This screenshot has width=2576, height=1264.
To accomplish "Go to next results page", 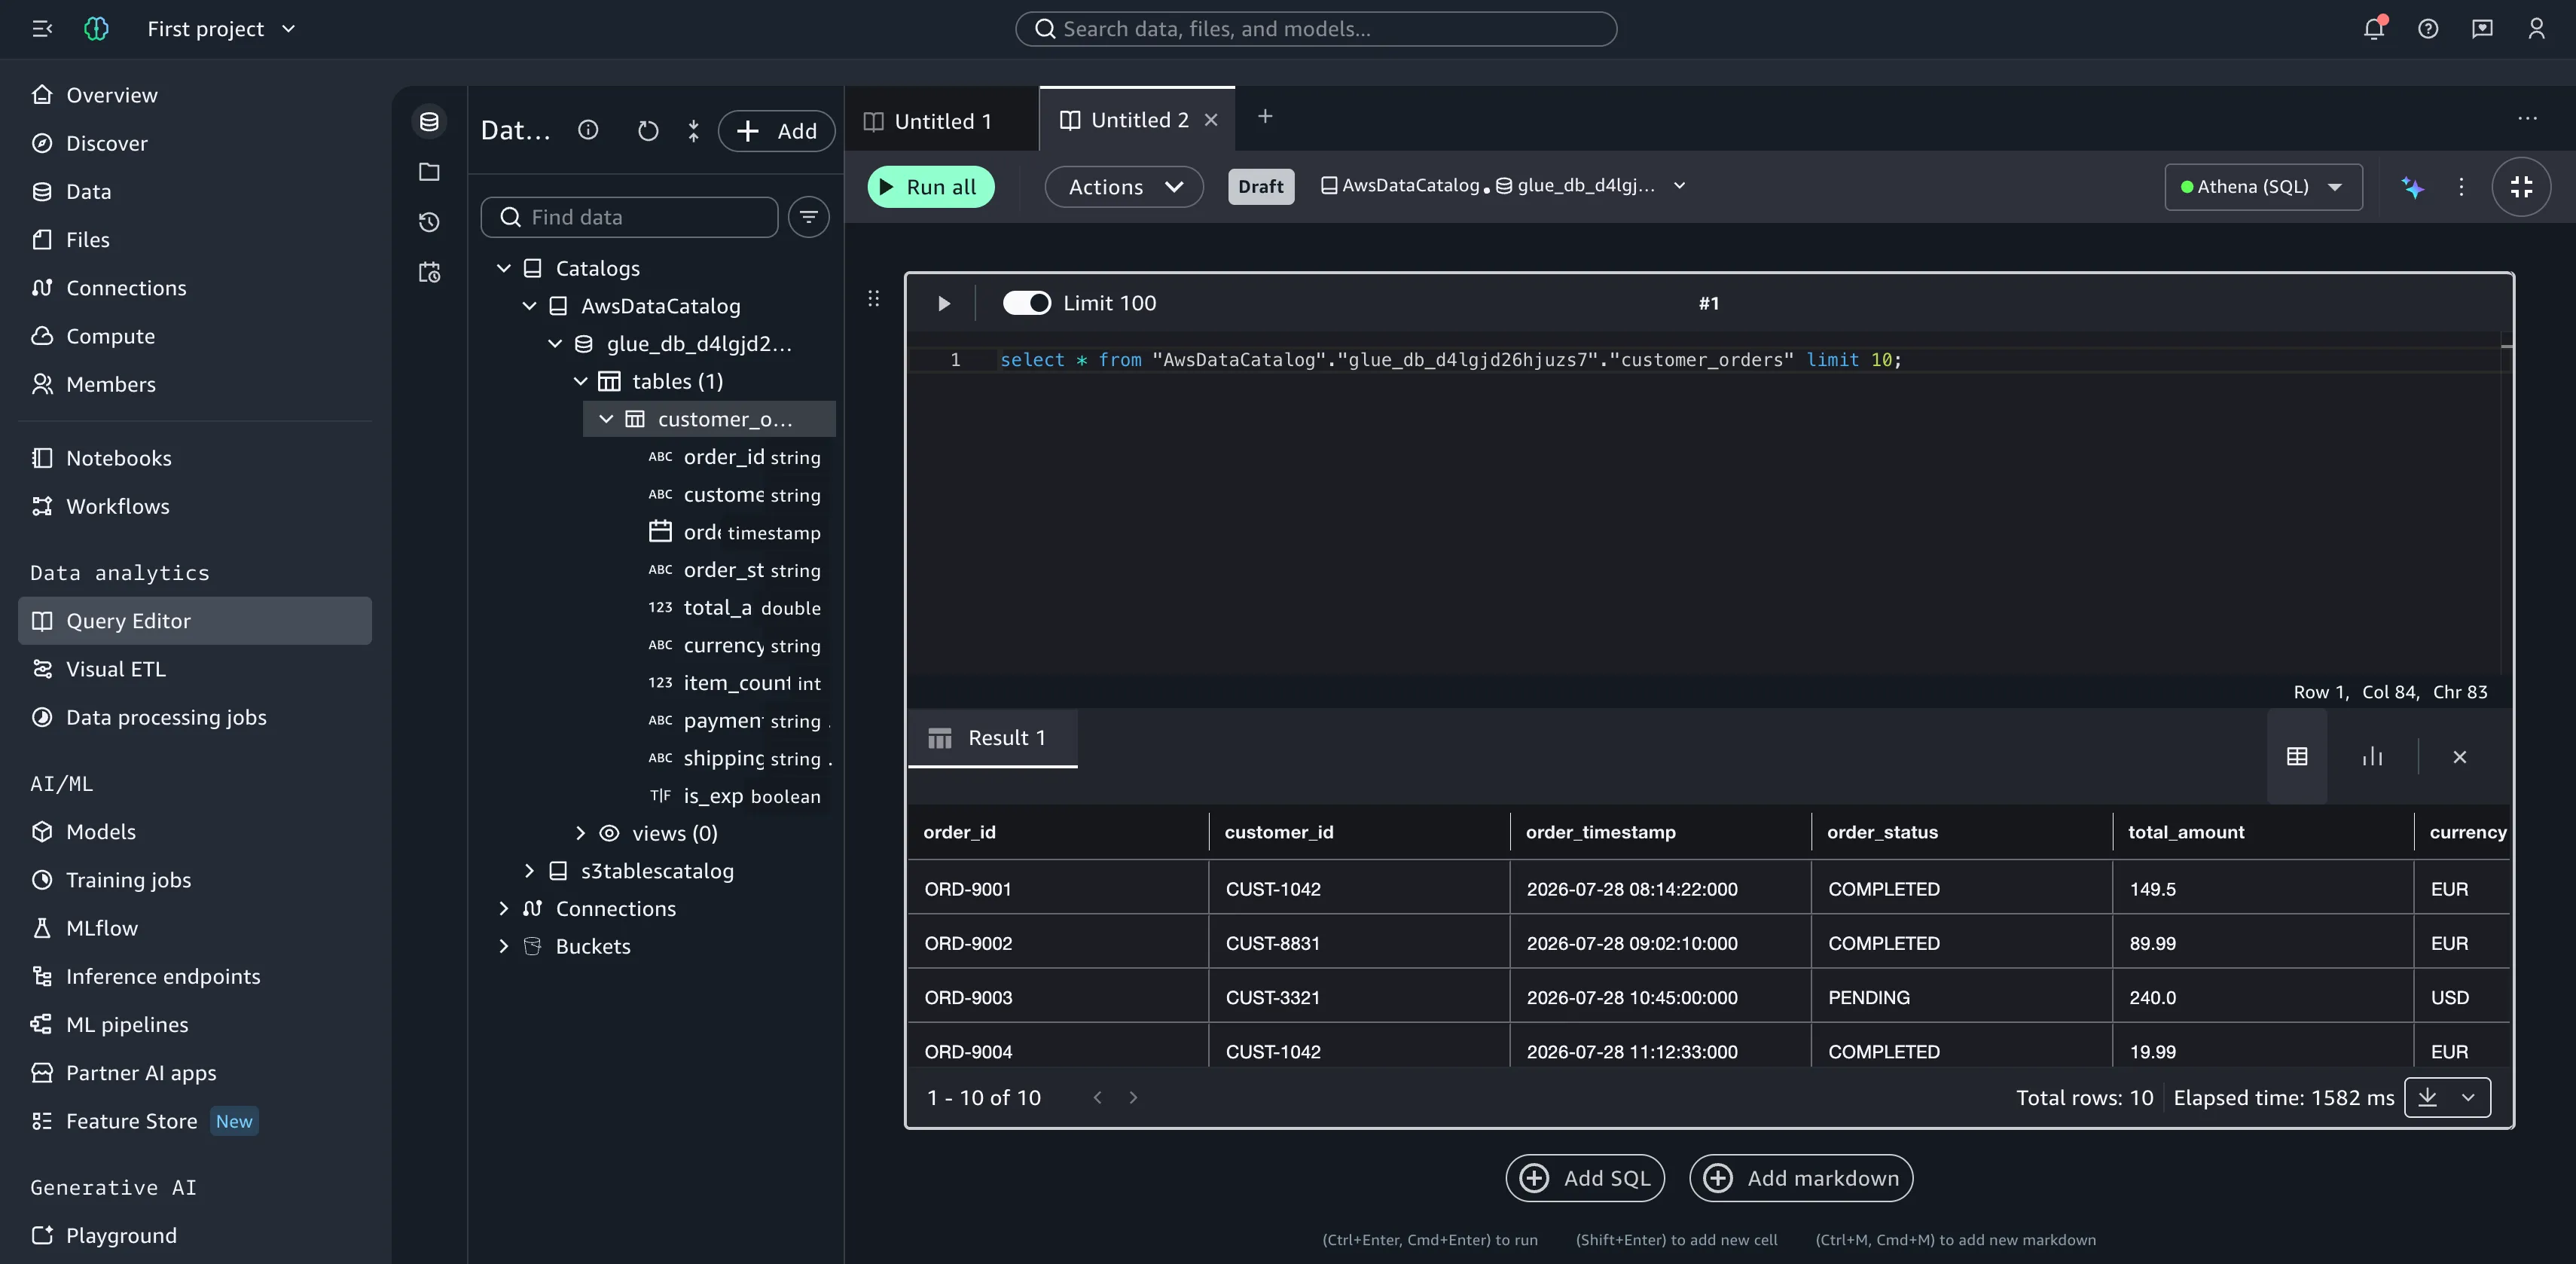I will 1133,1097.
